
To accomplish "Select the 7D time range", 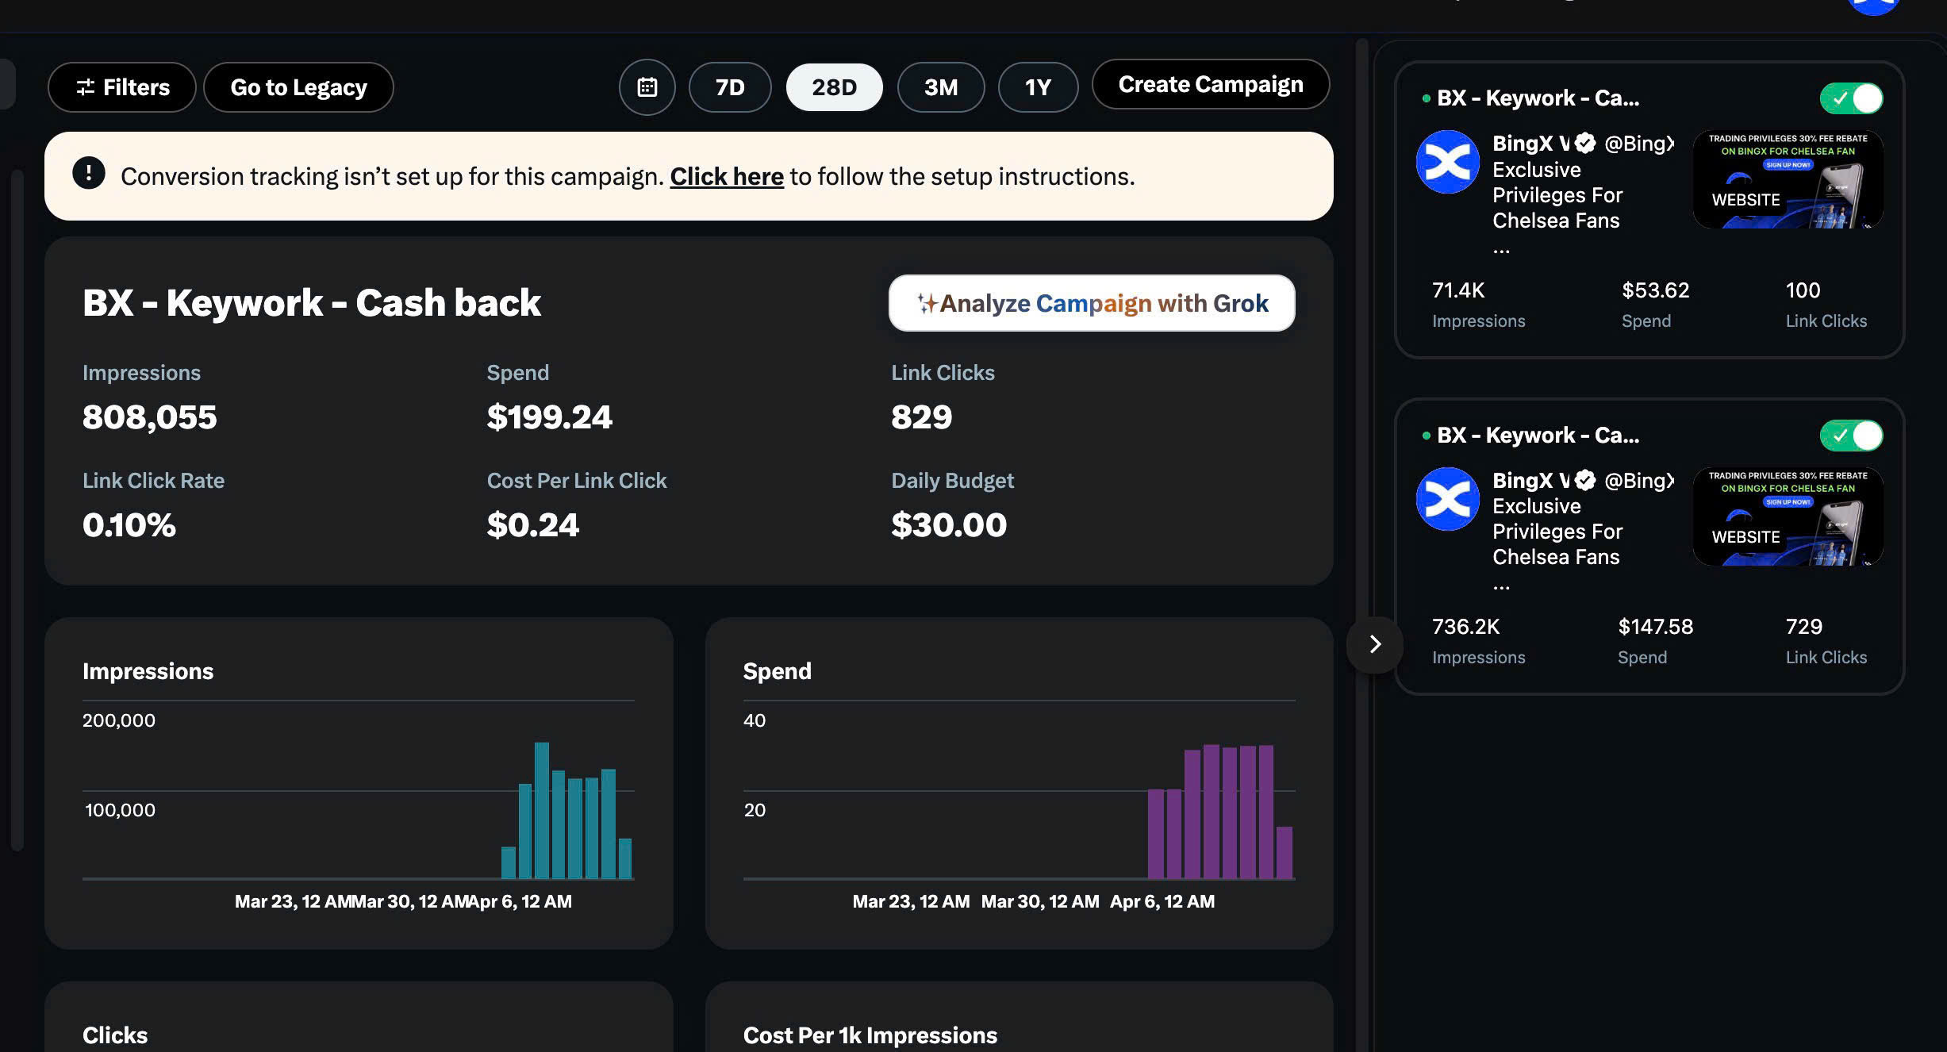I will click(730, 87).
